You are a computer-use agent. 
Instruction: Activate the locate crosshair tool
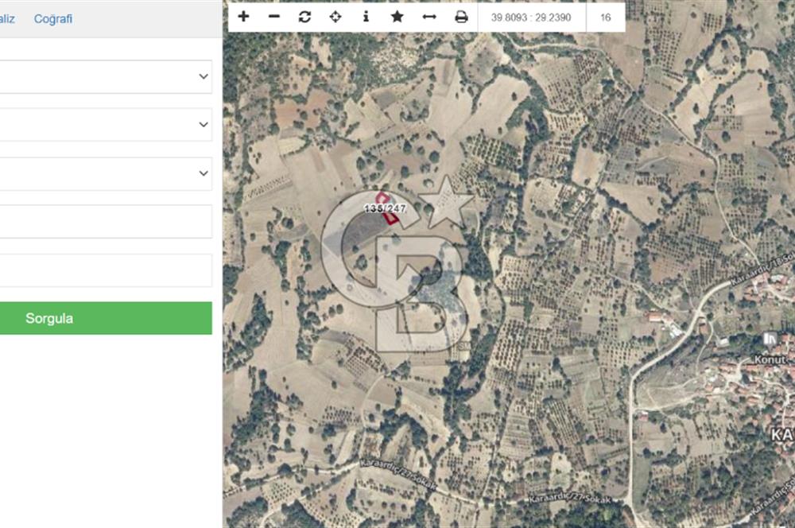(335, 17)
